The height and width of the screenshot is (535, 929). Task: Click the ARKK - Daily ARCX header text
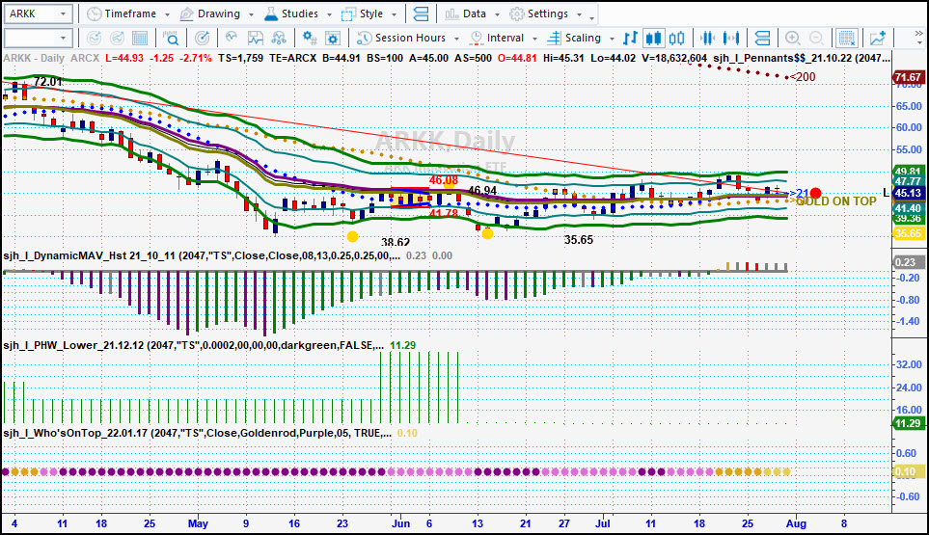[51, 58]
